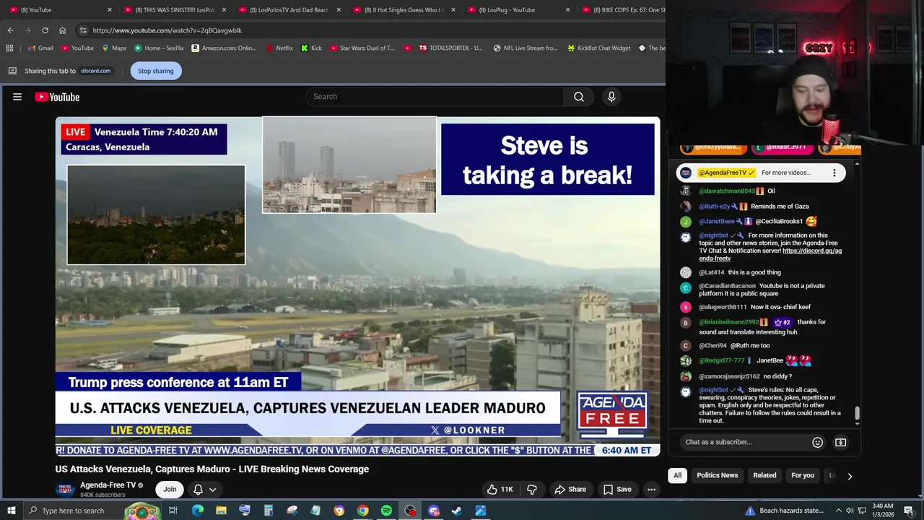Open Agenda-Free TV channel avatar

tap(65, 490)
